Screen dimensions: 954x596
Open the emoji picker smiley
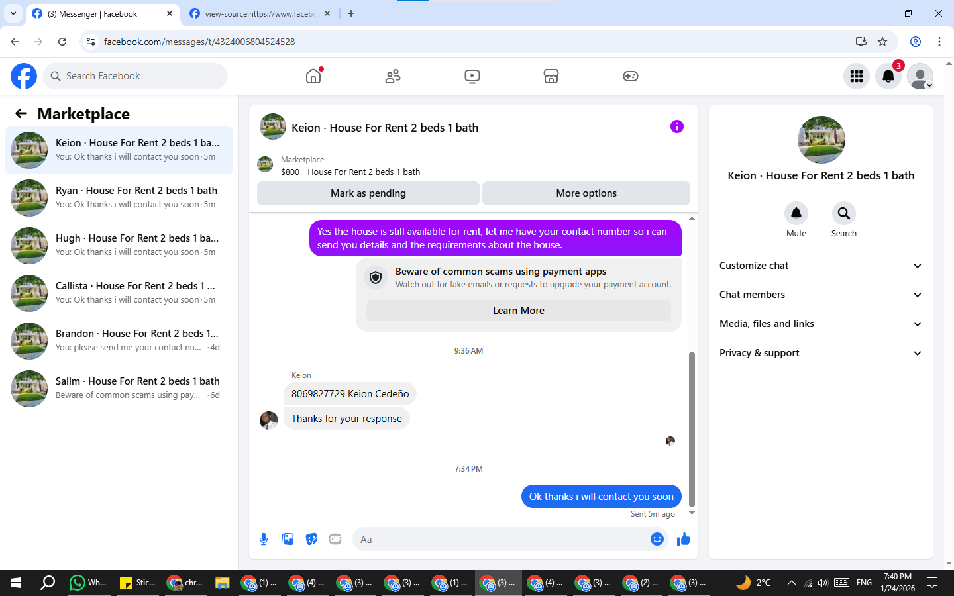[x=657, y=539]
